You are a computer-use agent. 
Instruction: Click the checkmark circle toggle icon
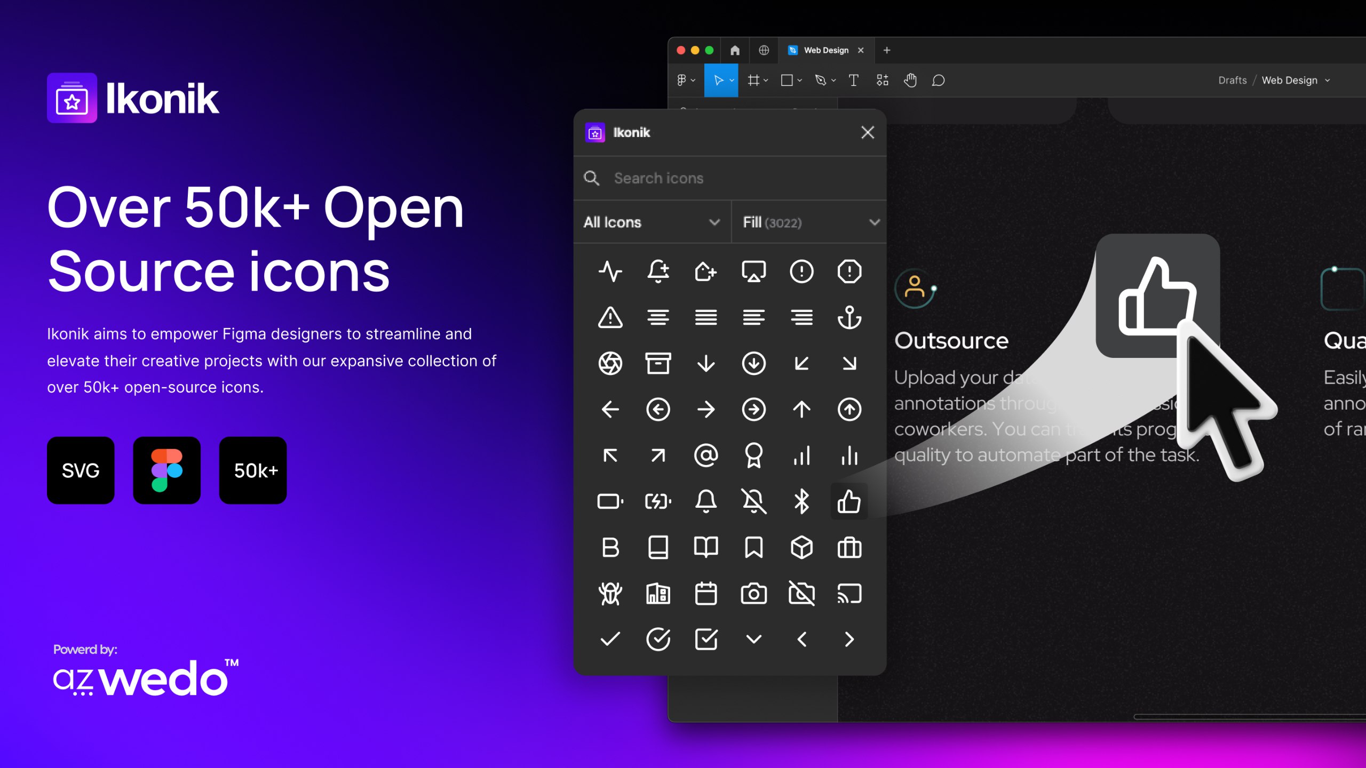coord(658,639)
